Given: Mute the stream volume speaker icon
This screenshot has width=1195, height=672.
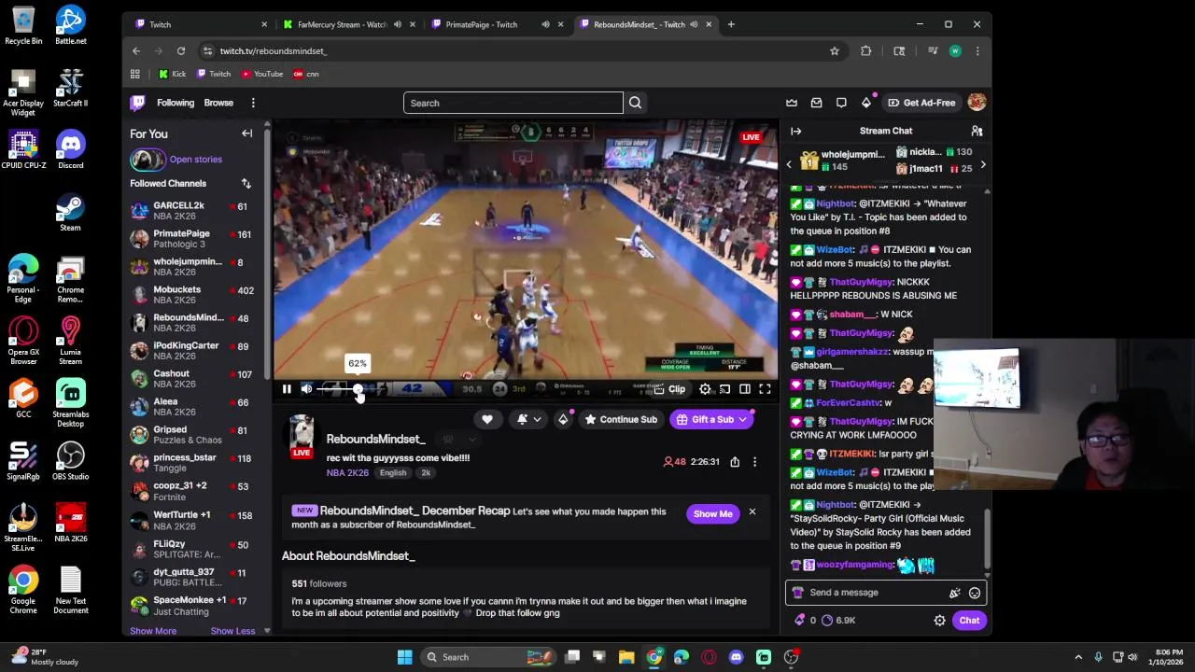Looking at the screenshot, I should (x=306, y=389).
